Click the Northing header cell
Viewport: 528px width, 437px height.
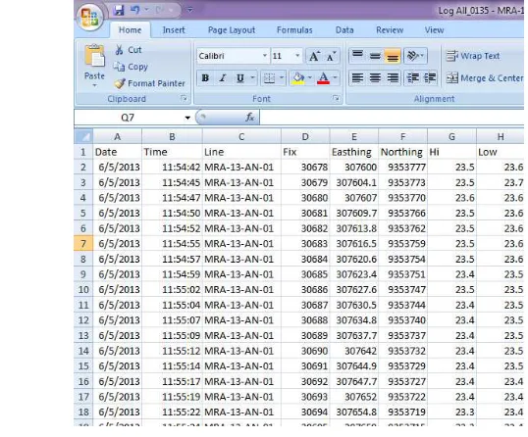click(x=402, y=152)
